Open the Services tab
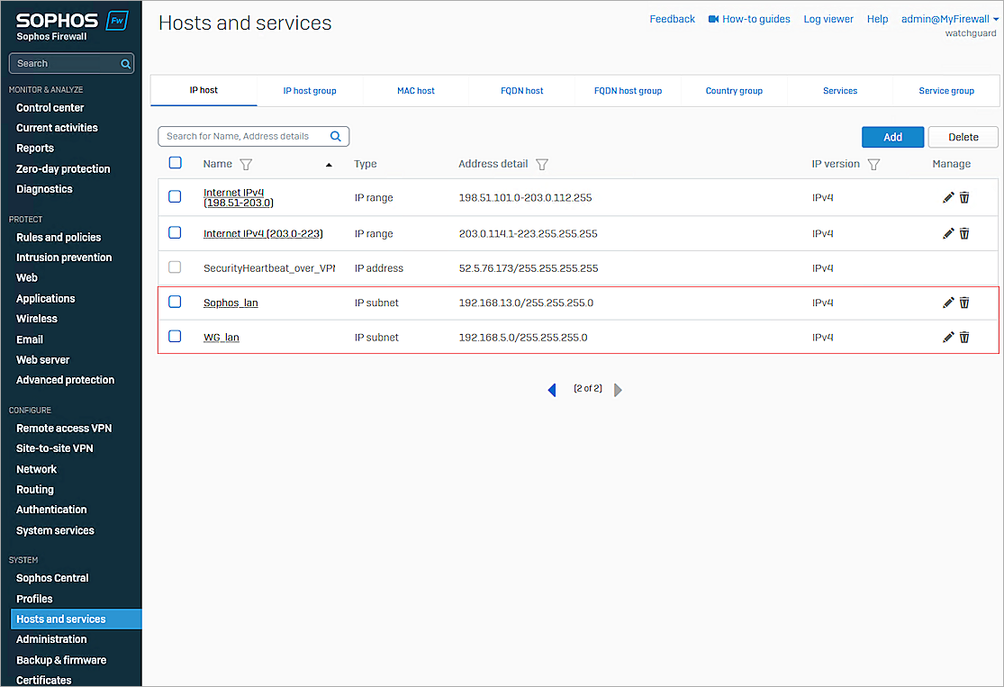Image resolution: width=1004 pixels, height=687 pixels. point(839,90)
